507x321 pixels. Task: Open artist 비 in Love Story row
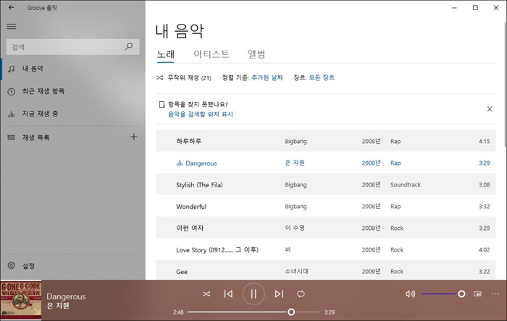tap(288, 249)
